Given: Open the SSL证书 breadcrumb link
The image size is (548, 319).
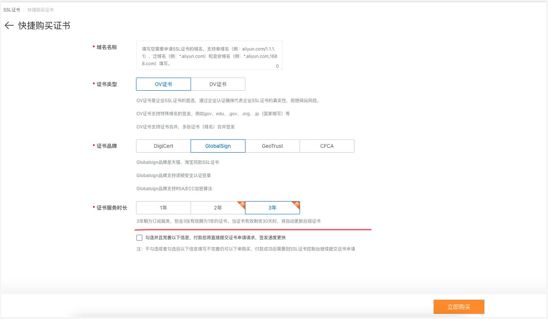Looking at the screenshot, I should click(x=12, y=10).
